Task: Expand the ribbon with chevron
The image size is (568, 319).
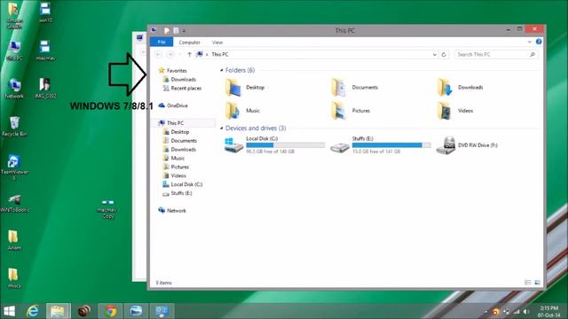Action: (x=529, y=42)
